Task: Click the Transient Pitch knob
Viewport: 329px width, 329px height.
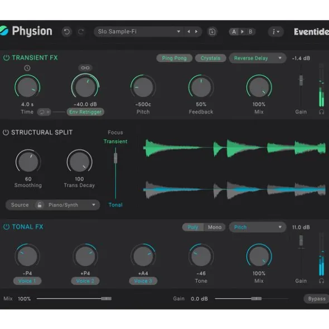Action: tap(143, 87)
